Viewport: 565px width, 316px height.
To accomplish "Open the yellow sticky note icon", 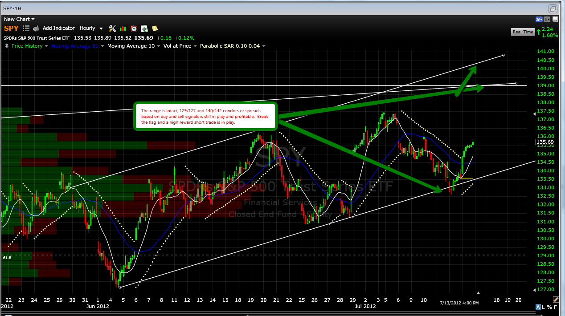I will tap(155, 28).
